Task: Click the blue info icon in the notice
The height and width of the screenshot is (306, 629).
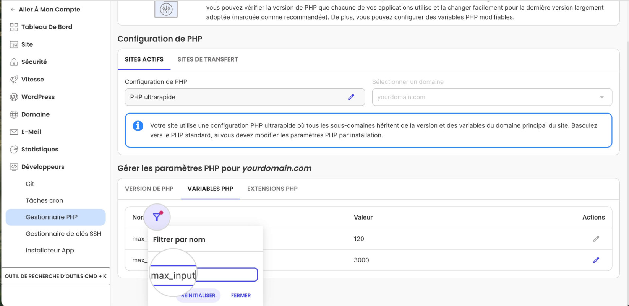Action: point(138,125)
